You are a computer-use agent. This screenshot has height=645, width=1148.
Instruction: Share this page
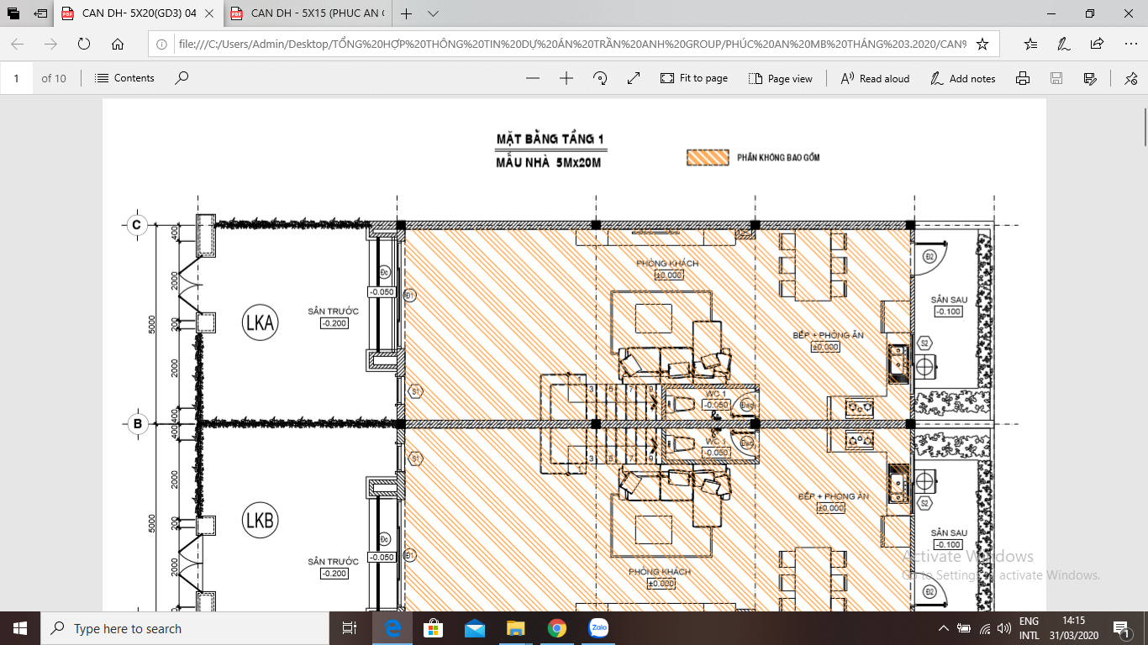(x=1097, y=44)
